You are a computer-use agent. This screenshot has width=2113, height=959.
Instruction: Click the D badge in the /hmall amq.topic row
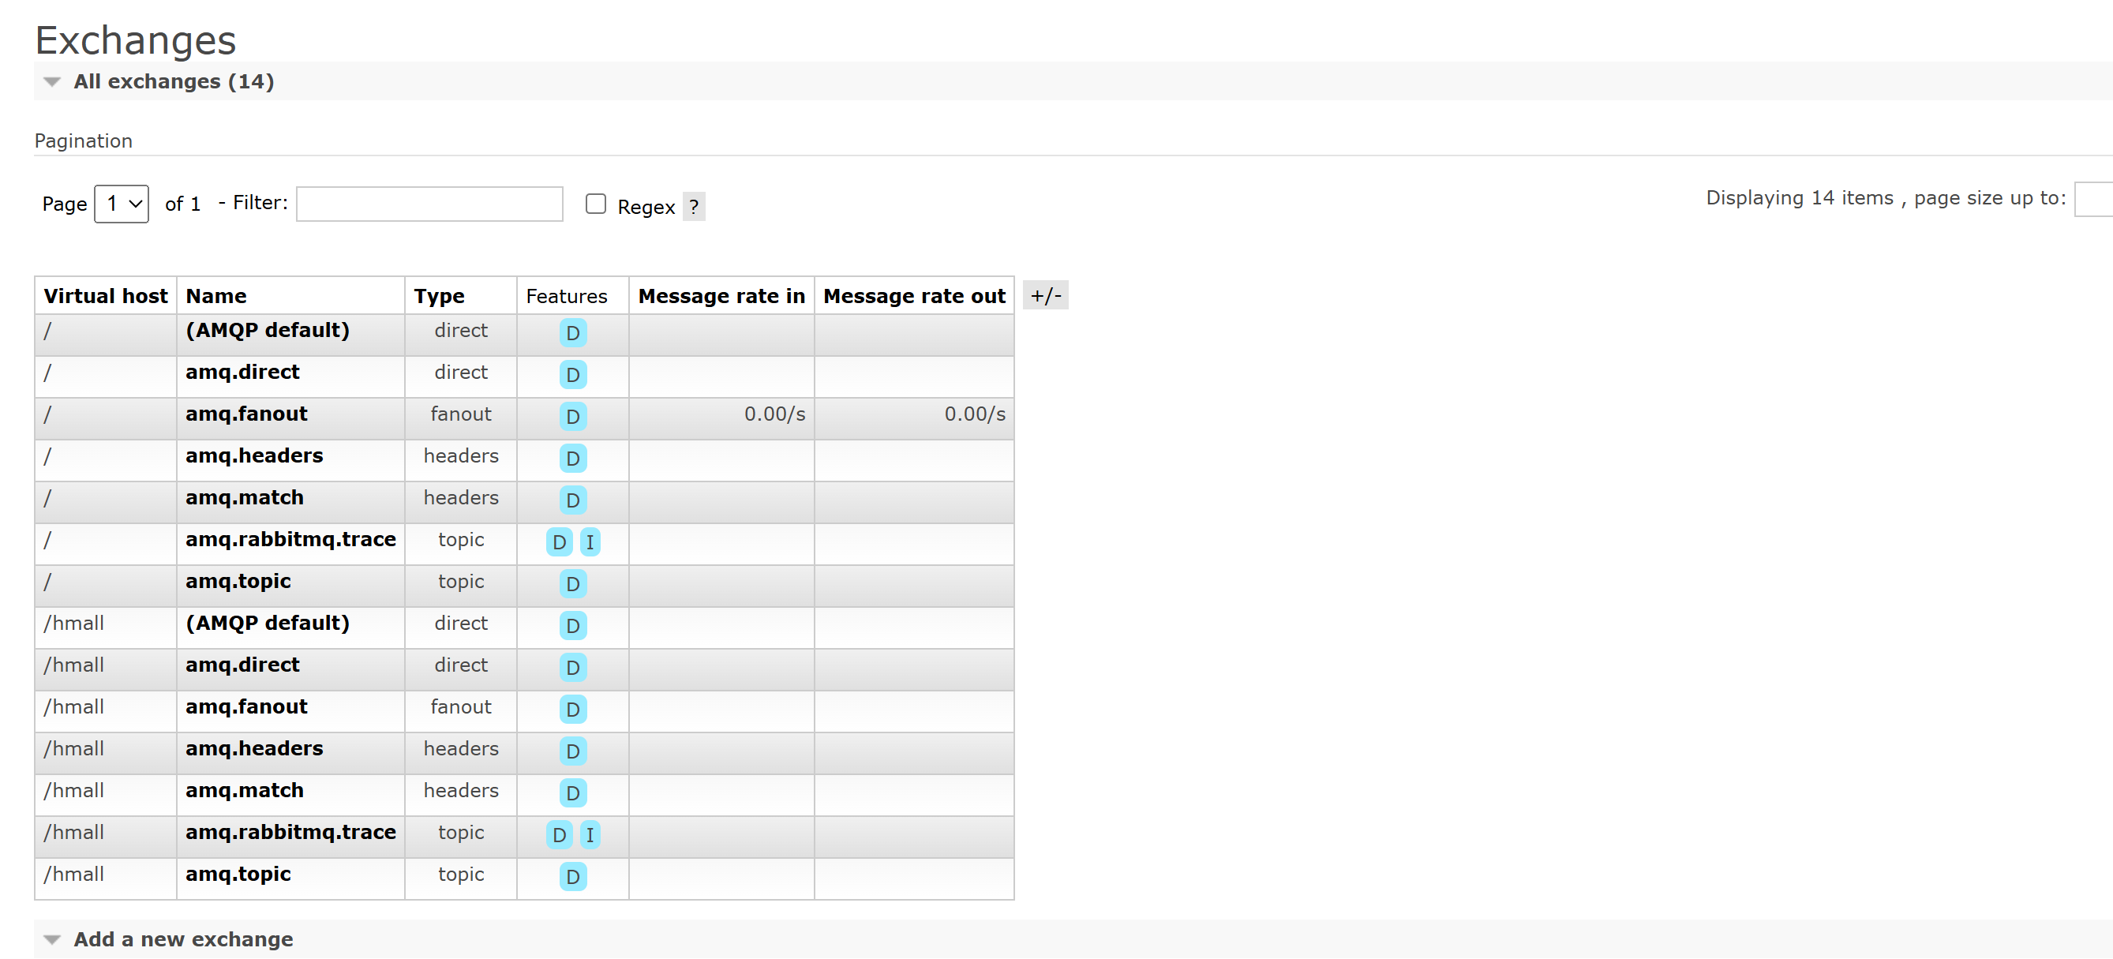click(572, 877)
